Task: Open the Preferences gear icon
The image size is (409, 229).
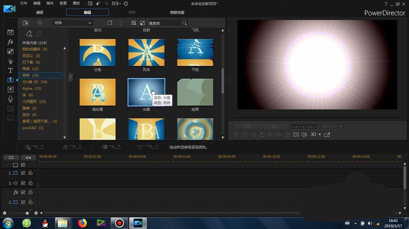Action: [x=126, y=3]
